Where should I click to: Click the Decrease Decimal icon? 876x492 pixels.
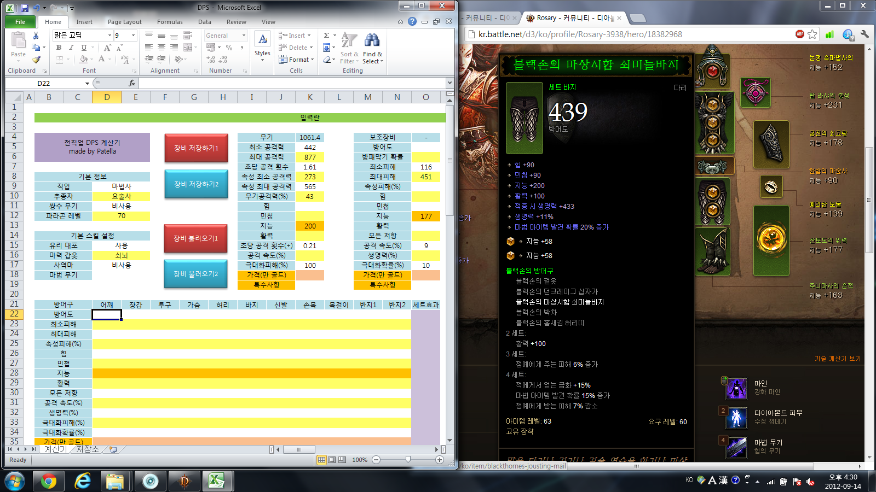coord(223,59)
